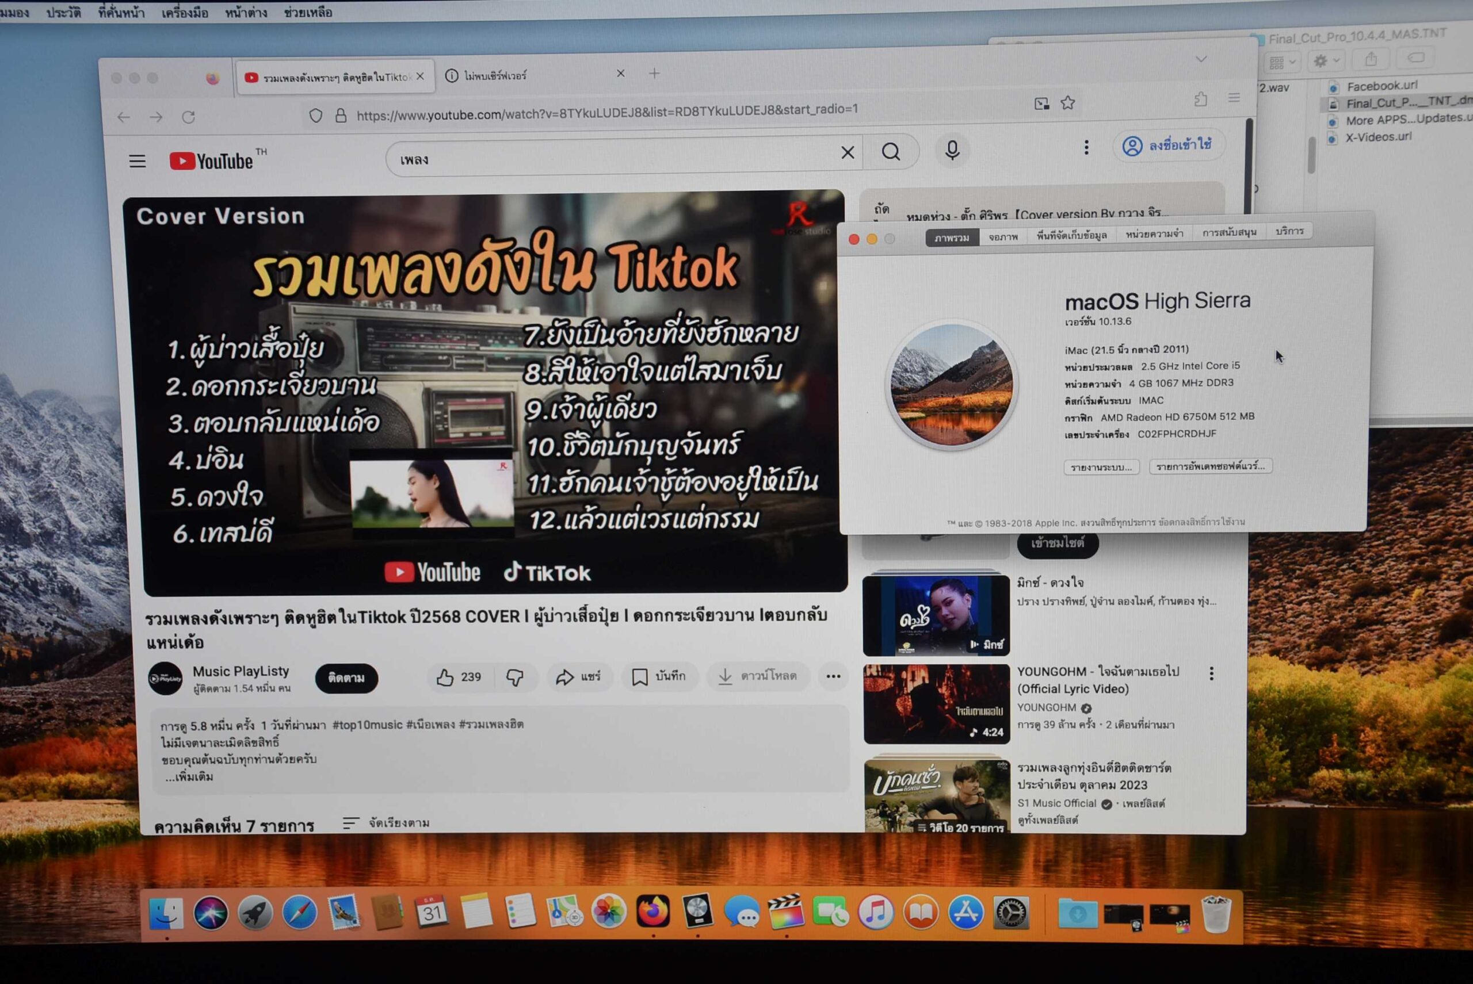Click the YouTube search magnifier button

pos(890,151)
